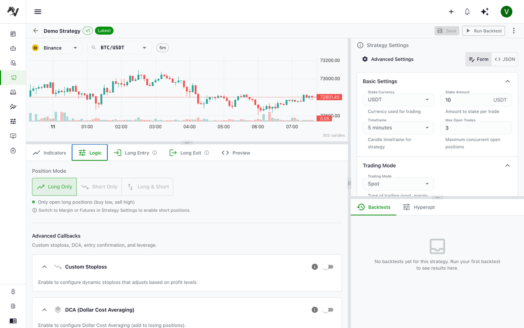Open the Preview tab
524x328 pixels.
236,153
